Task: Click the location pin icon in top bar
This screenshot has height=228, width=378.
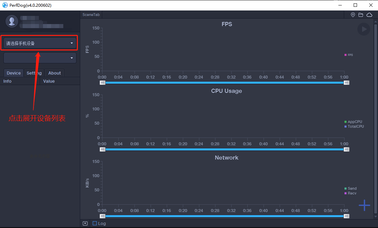Action: pyautogui.click(x=353, y=15)
